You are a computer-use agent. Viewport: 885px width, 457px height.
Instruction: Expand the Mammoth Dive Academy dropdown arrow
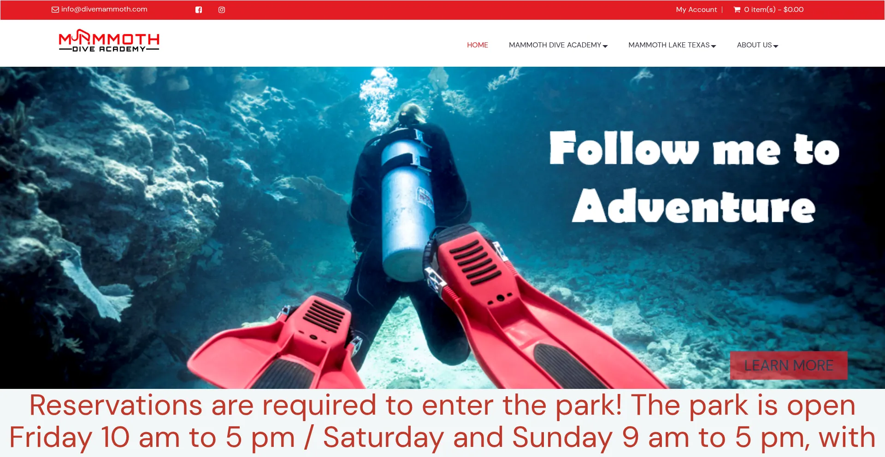click(605, 46)
